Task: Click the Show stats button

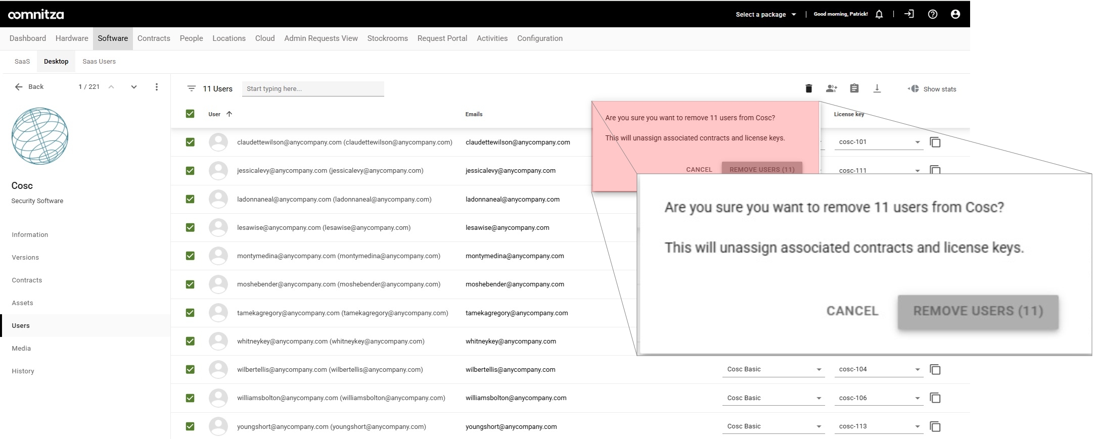Action: click(932, 89)
